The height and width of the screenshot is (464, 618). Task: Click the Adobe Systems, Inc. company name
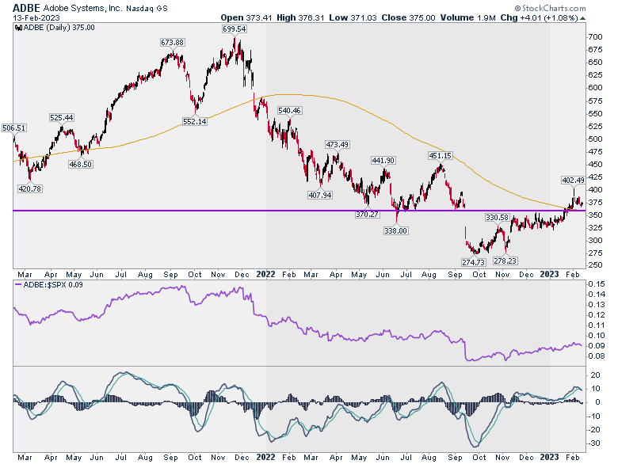pyautogui.click(x=82, y=8)
